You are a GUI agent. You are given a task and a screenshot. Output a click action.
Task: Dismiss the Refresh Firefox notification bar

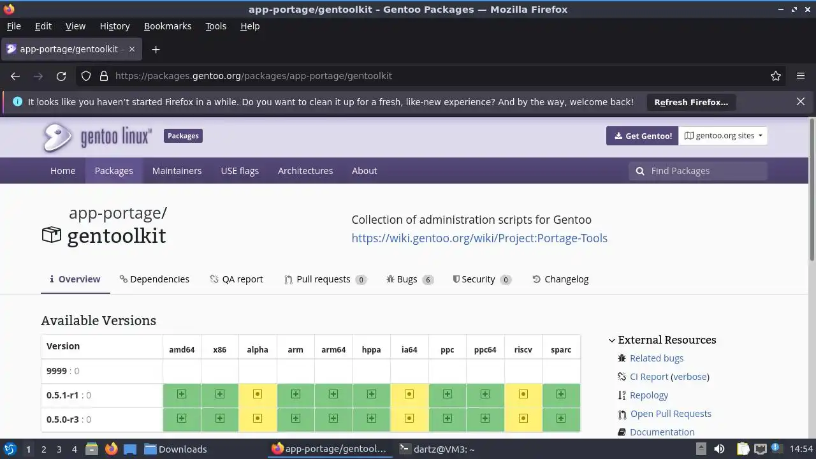(801, 101)
